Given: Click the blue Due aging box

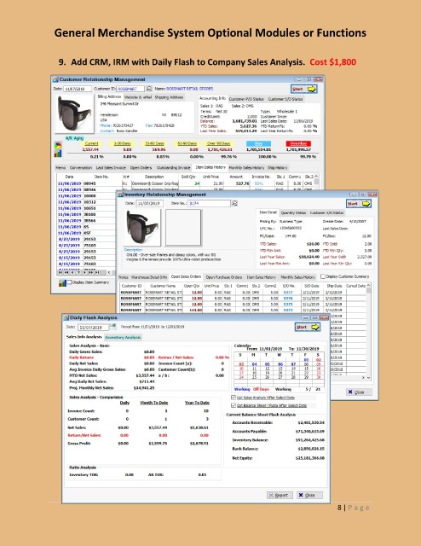Looking at the screenshot, I should (258, 143).
